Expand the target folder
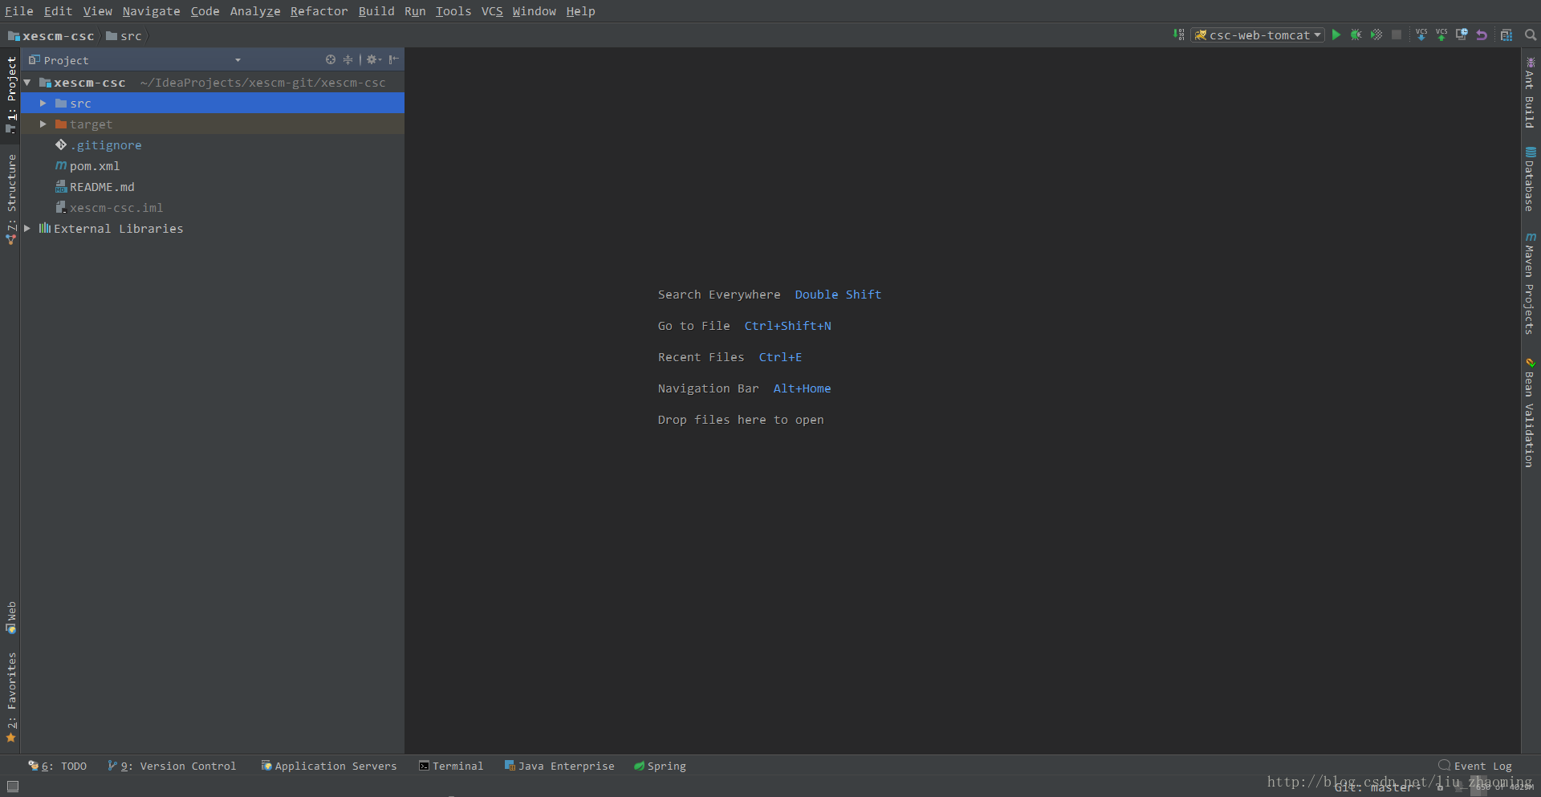 43,124
